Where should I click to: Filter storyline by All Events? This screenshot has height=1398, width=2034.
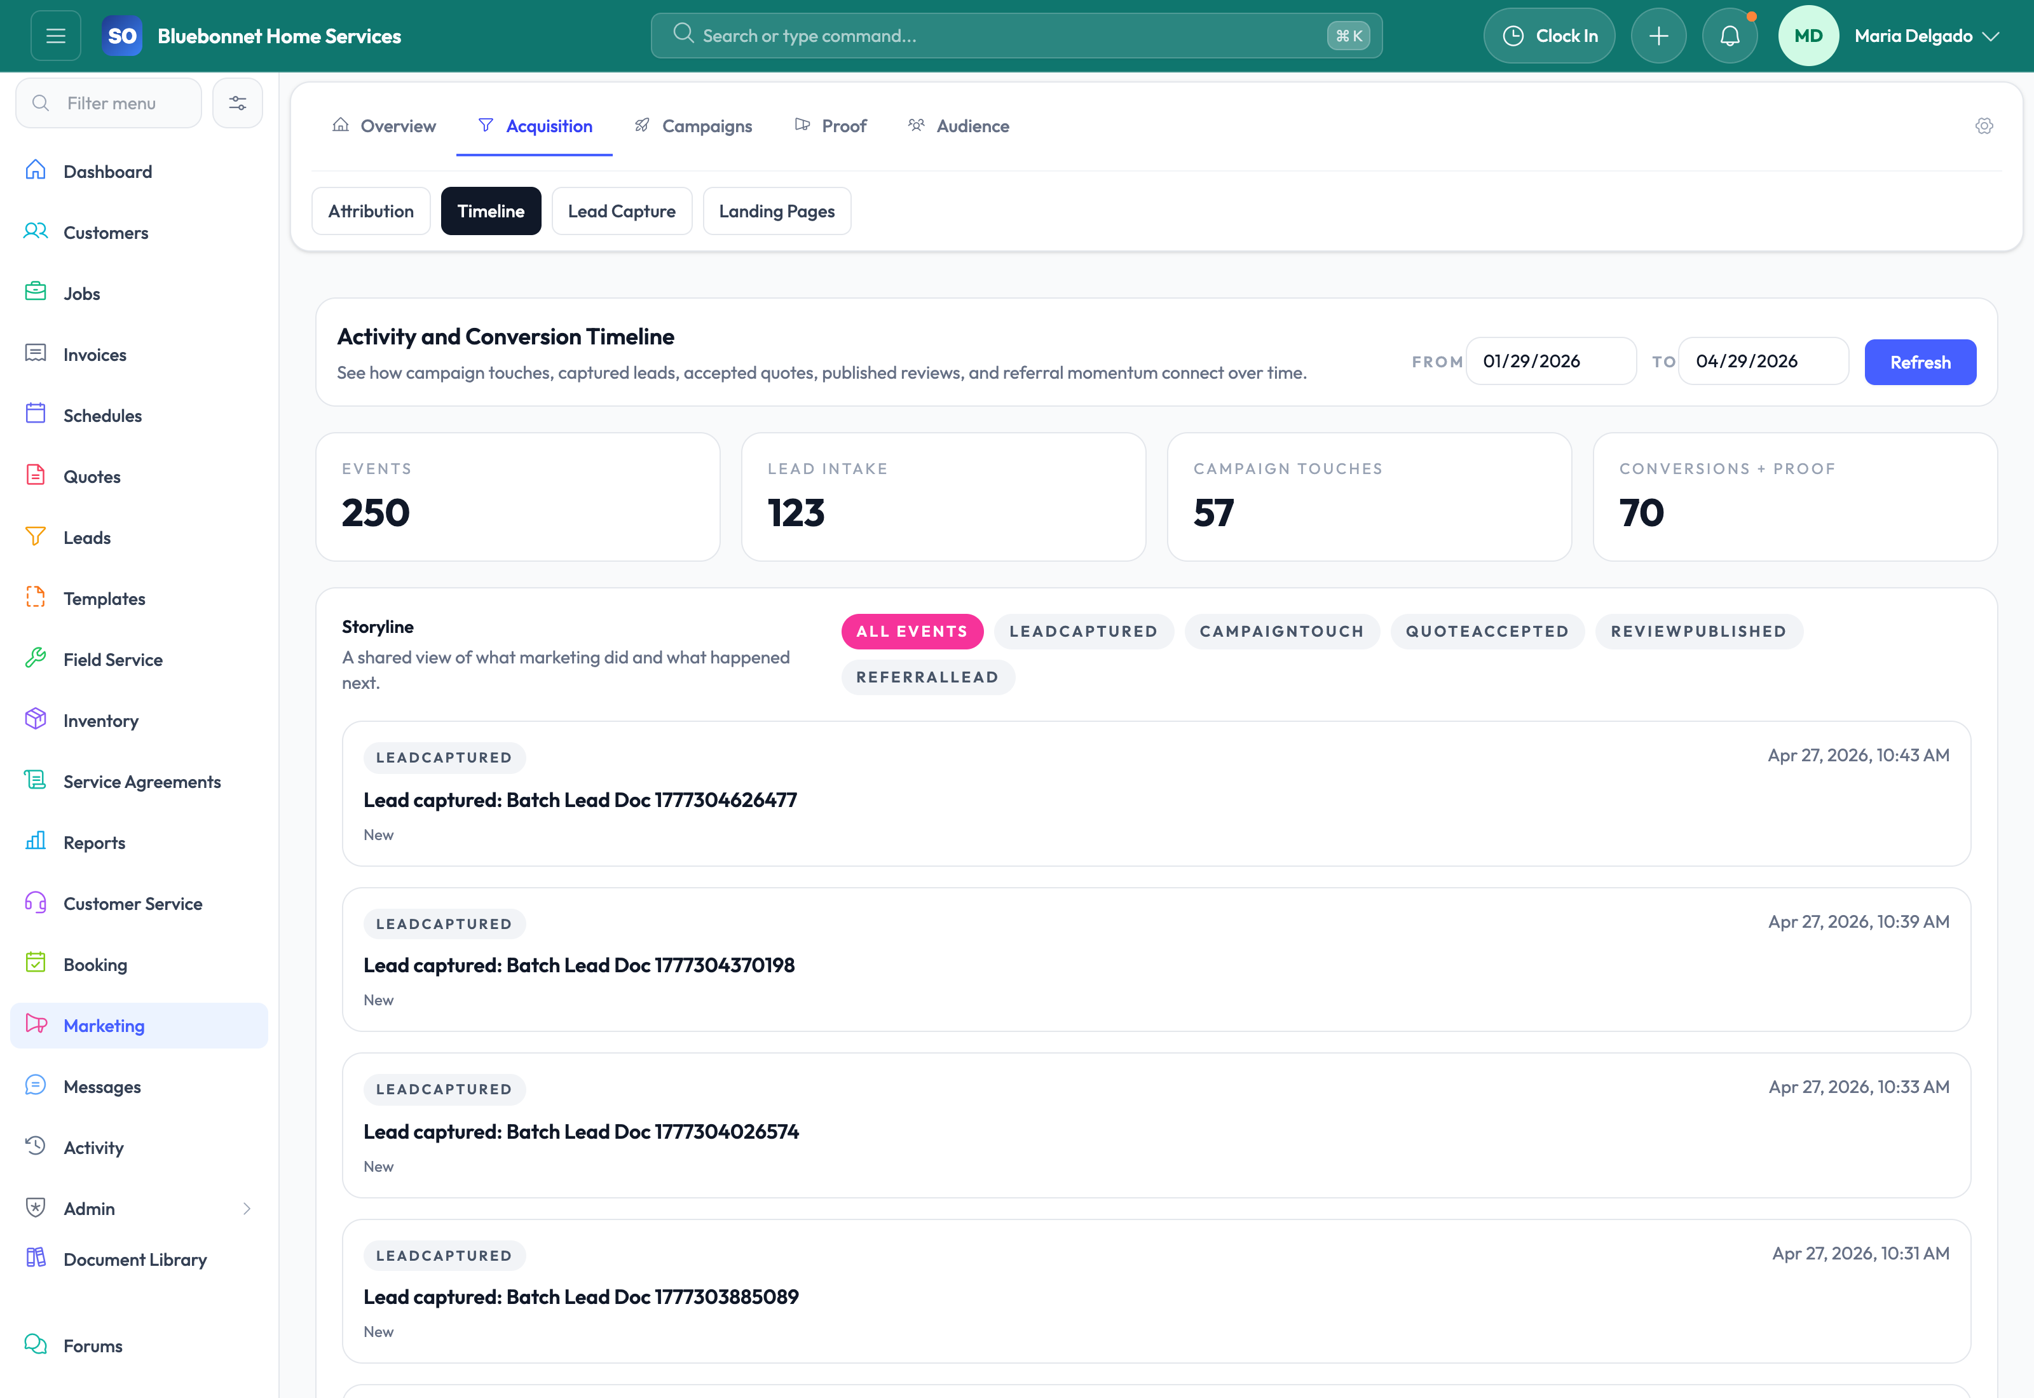coord(912,632)
